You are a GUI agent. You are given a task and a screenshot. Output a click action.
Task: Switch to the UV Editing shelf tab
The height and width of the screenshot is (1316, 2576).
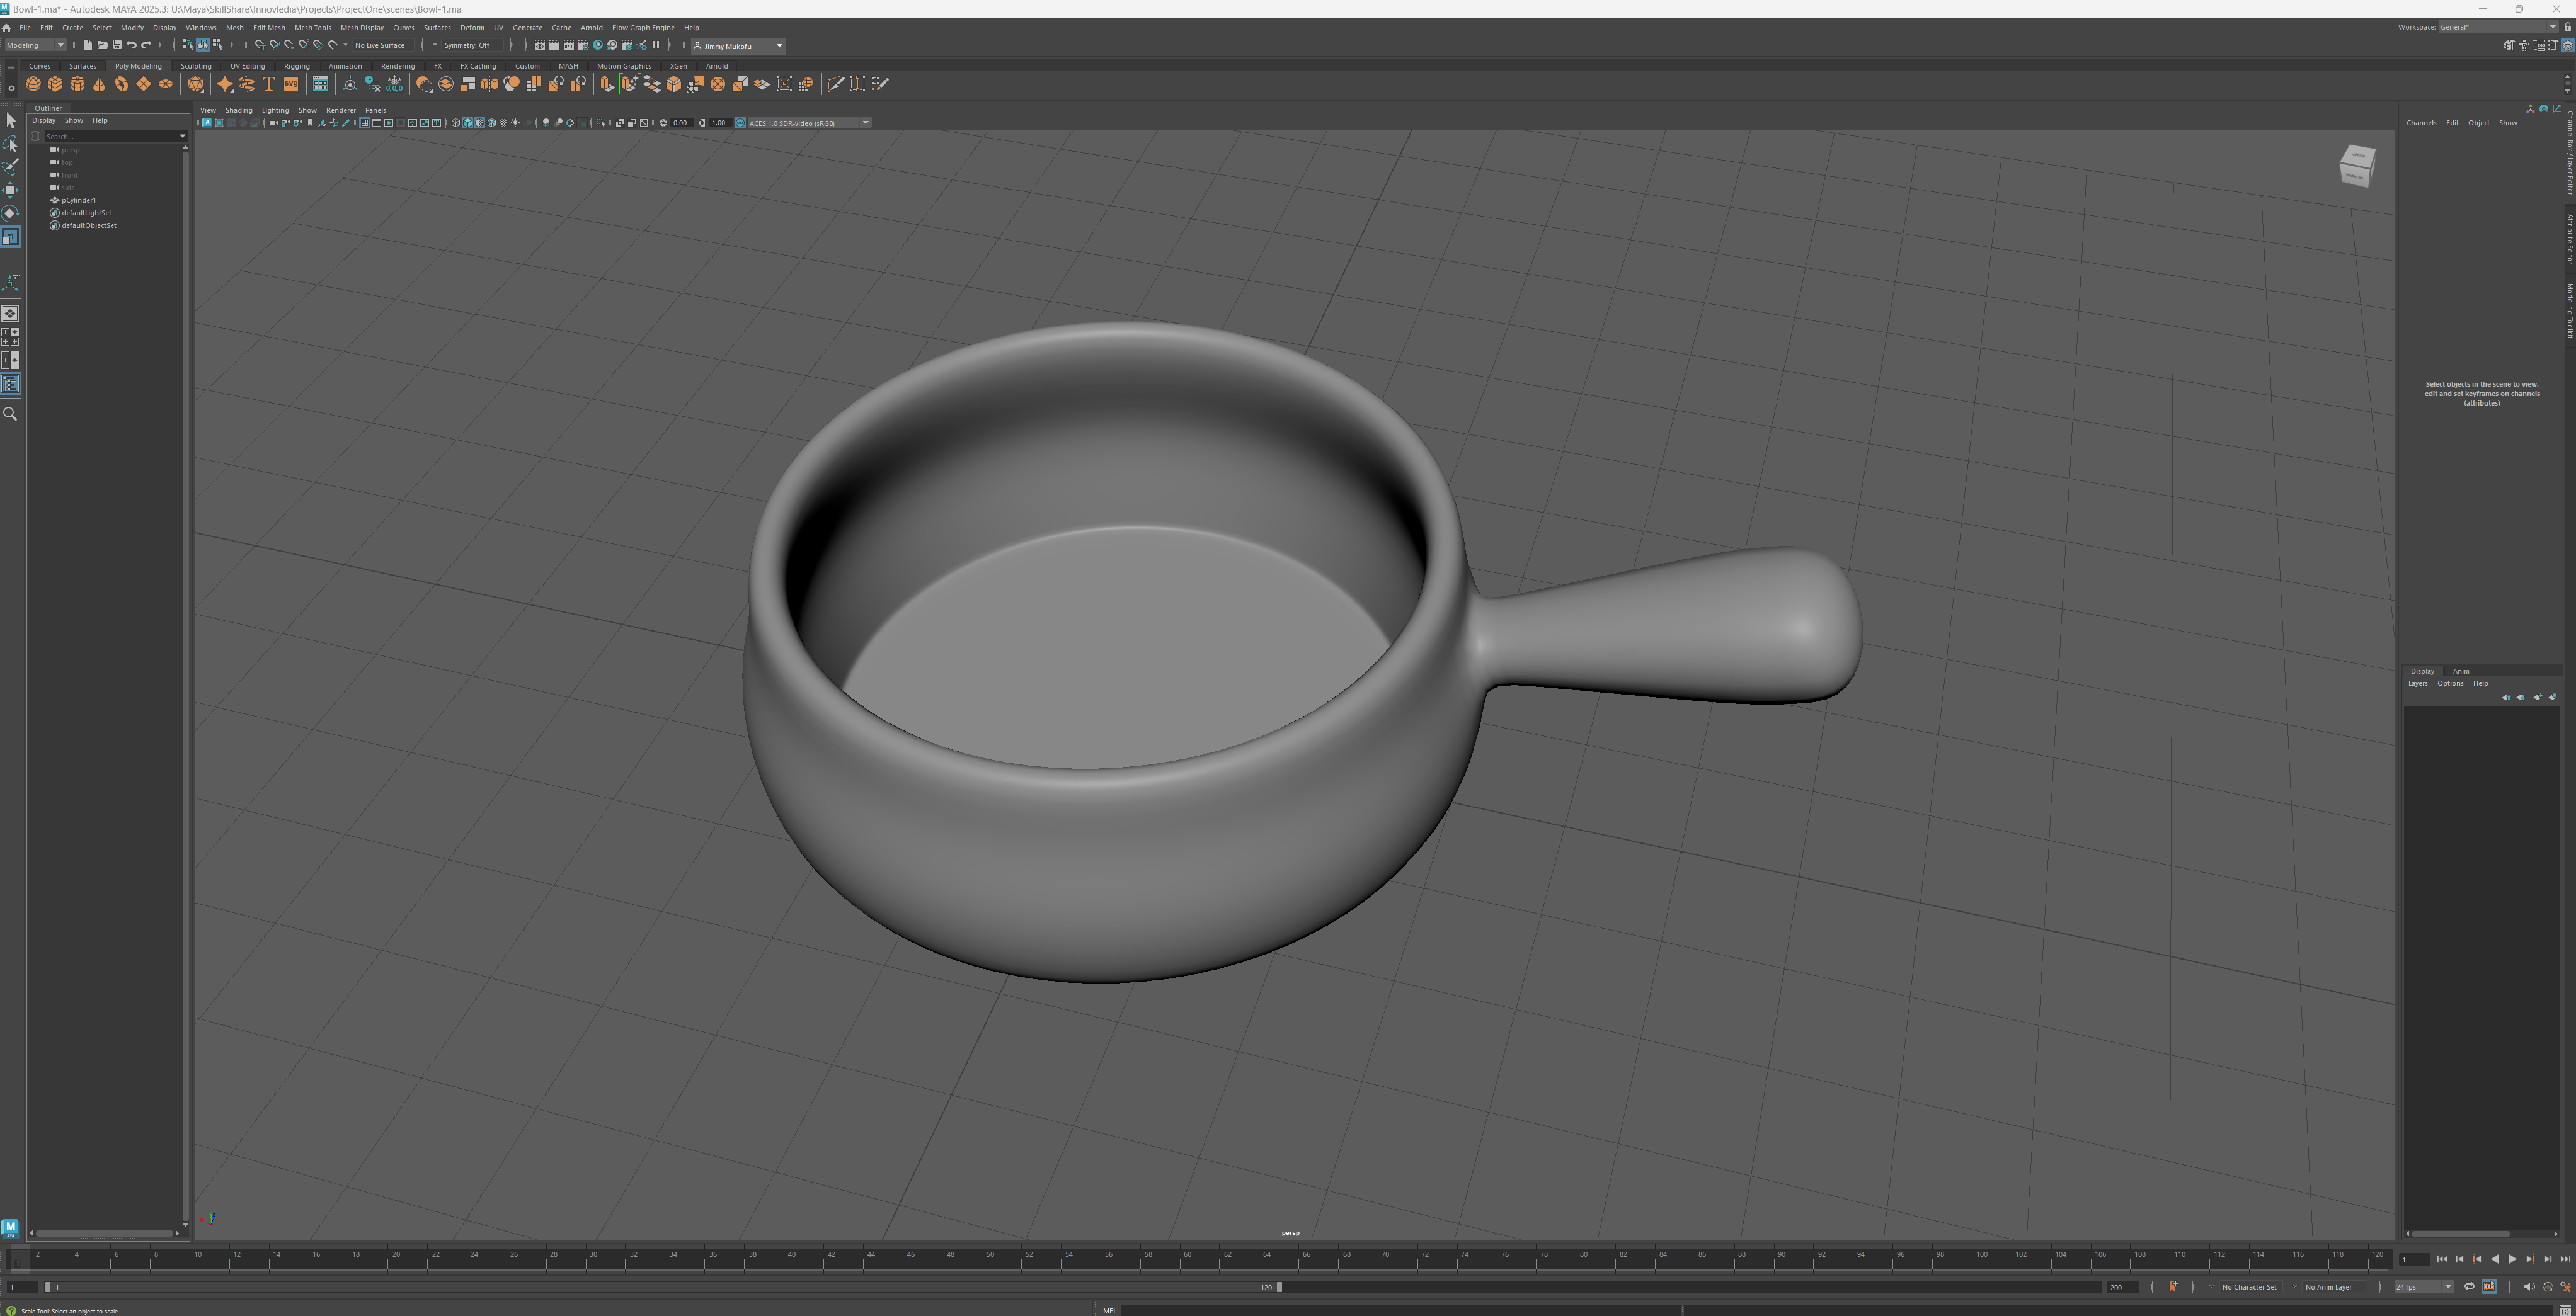247,66
